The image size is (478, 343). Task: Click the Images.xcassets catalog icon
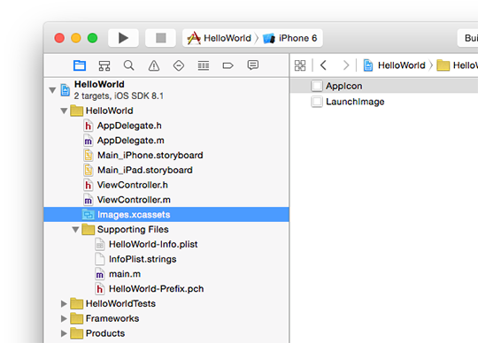coord(88,215)
